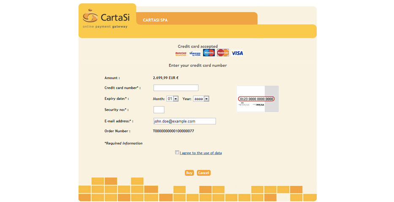394x202 pixels.
Task: Focus the Credit card number field
Action: point(176,88)
